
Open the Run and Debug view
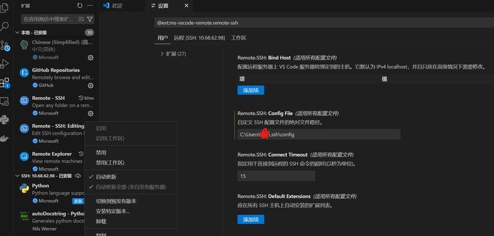point(4,64)
